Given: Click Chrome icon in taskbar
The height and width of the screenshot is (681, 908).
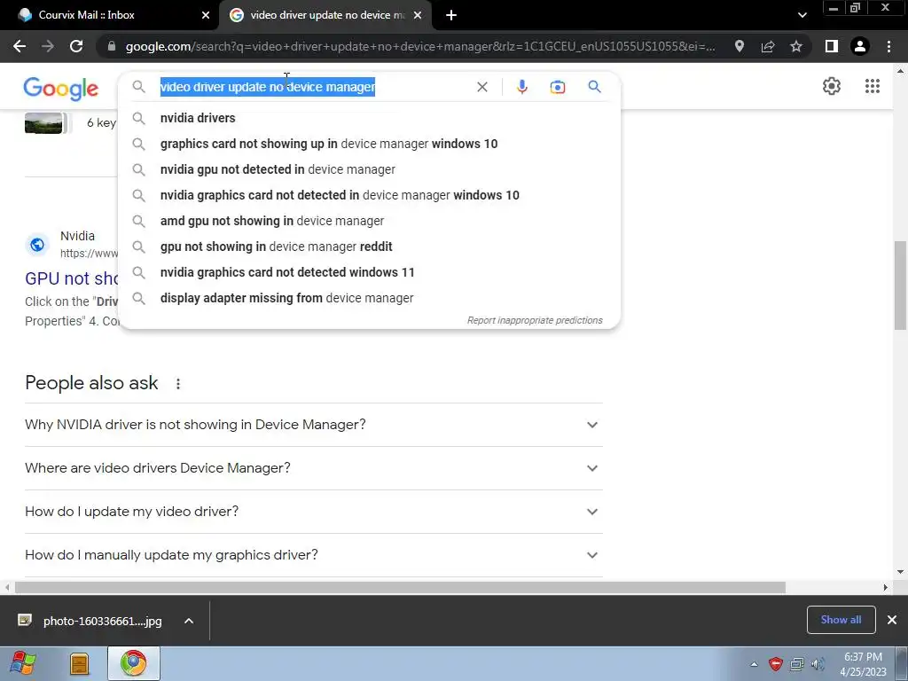Looking at the screenshot, I should click(x=134, y=663).
